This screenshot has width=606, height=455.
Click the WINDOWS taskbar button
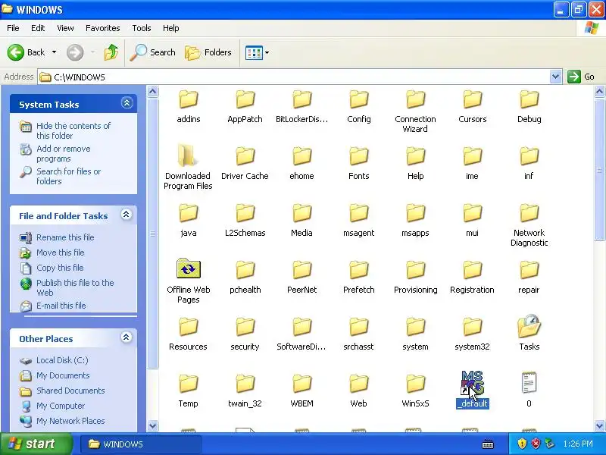tap(141, 444)
